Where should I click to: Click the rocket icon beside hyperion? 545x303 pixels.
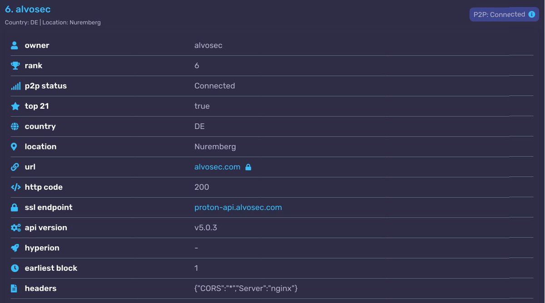(15, 248)
